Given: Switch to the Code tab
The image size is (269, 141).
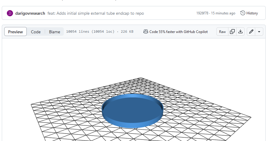Looking at the screenshot, I should 36,32.
